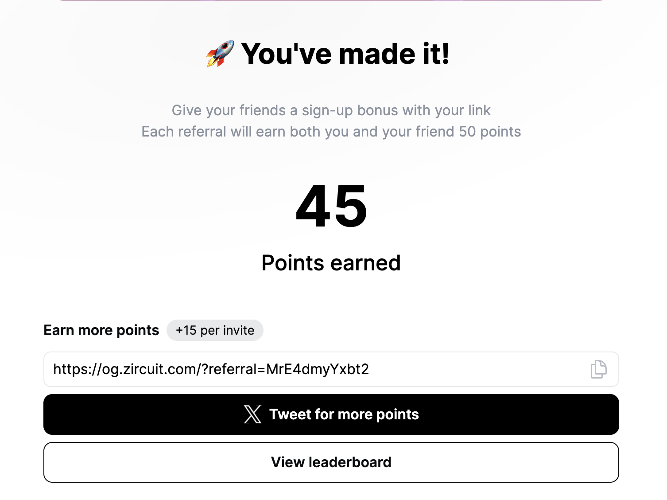This screenshot has height=500, width=667.
Task: Click the MrE4dmyYxbt2 referral code in the URL
Action: click(318, 369)
